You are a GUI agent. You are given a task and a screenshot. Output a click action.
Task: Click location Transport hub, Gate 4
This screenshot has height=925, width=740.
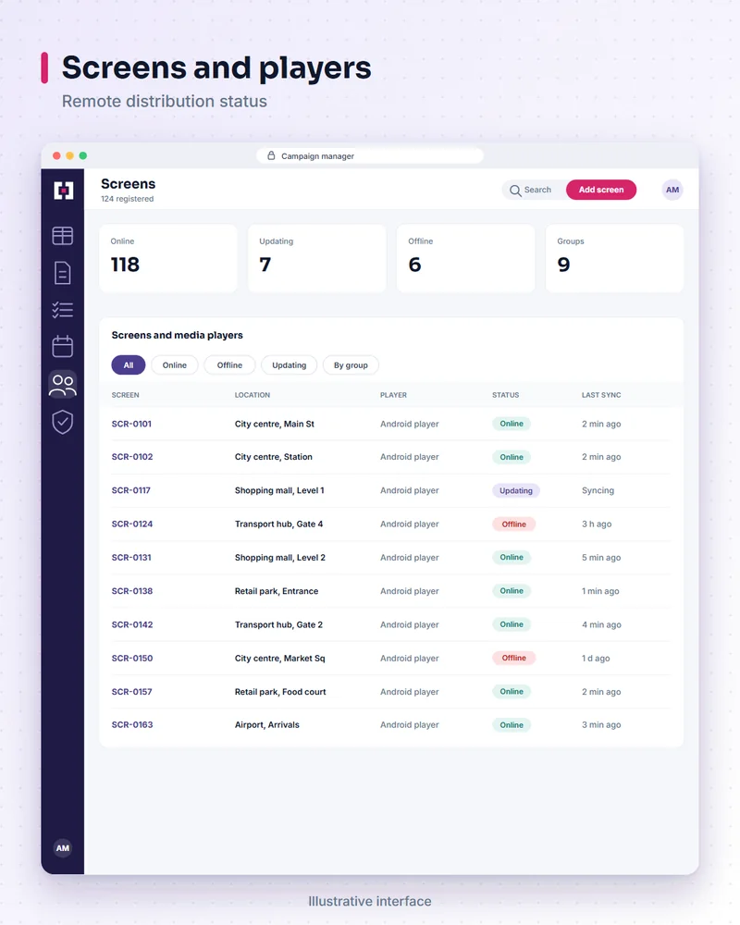pos(279,524)
